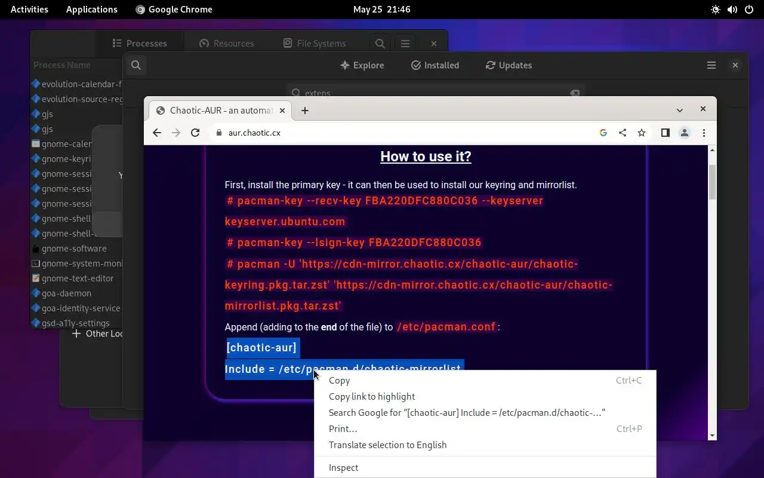This screenshot has height=478, width=764.
Task: Select the evolution-source-reg process row
Action: tap(76, 99)
